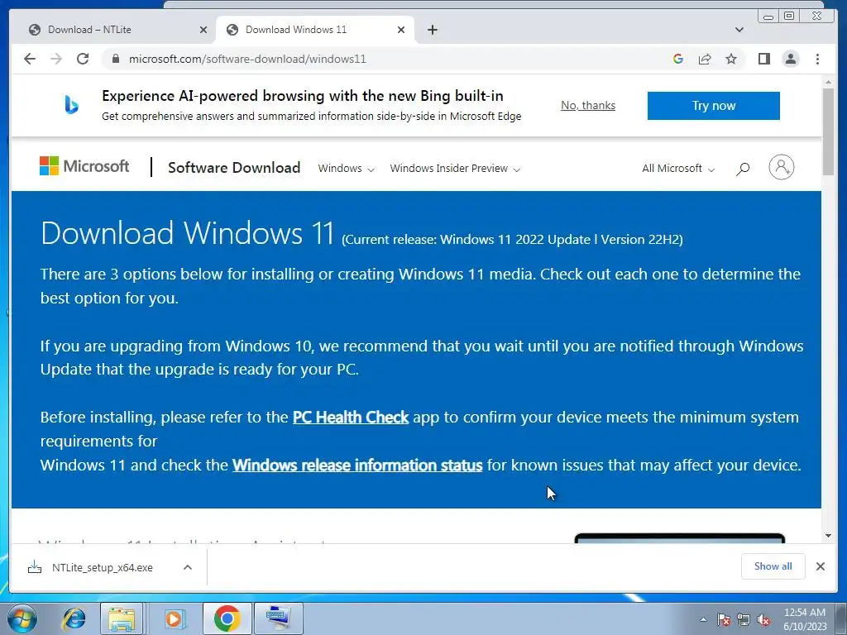Screen dimensions: 847x635
Task: Click the Try now button
Action: pyautogui.click(x=714, y=106)
